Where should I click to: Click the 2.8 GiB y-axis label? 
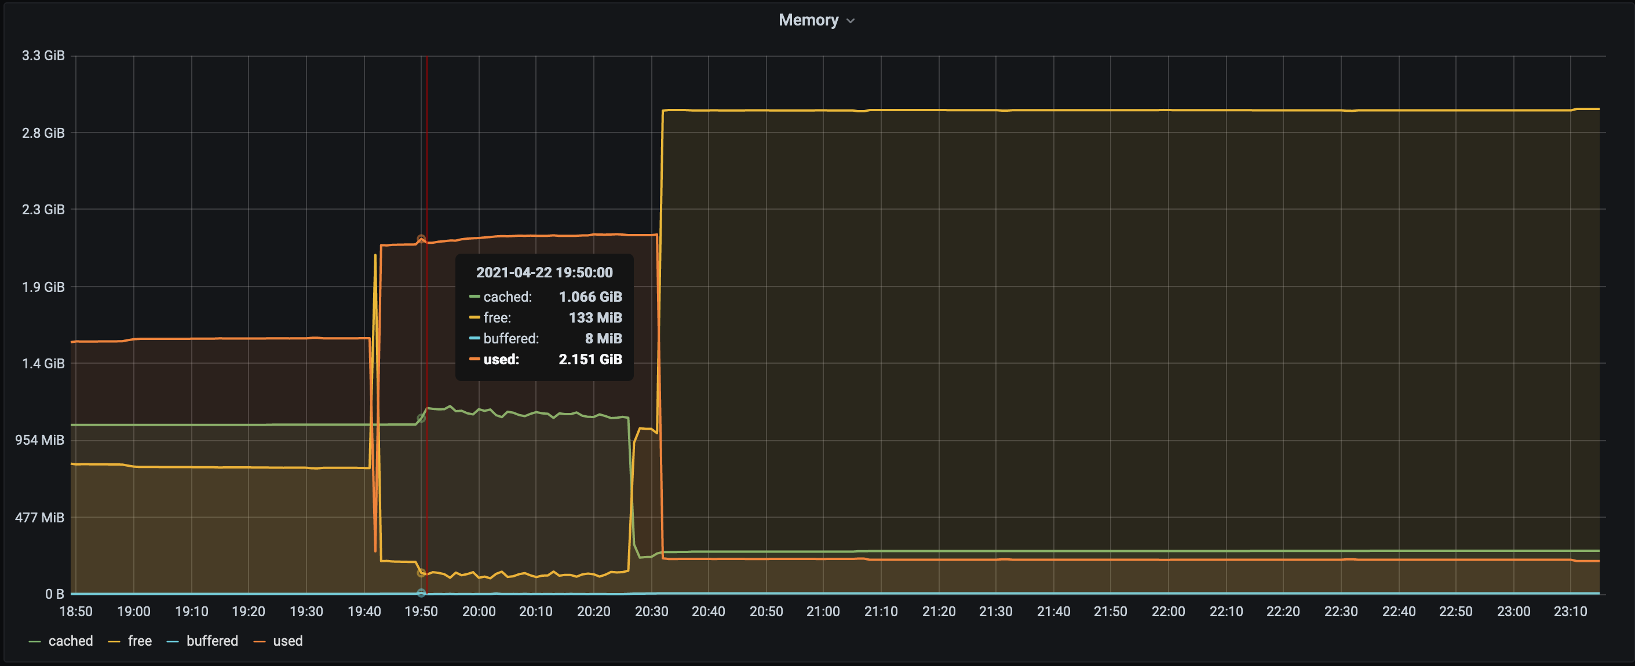43,133
